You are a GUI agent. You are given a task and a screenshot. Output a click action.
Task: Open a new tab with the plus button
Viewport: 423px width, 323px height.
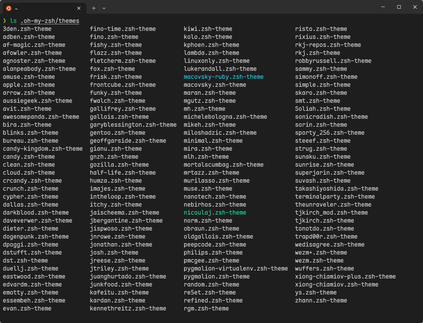(94, 8)
